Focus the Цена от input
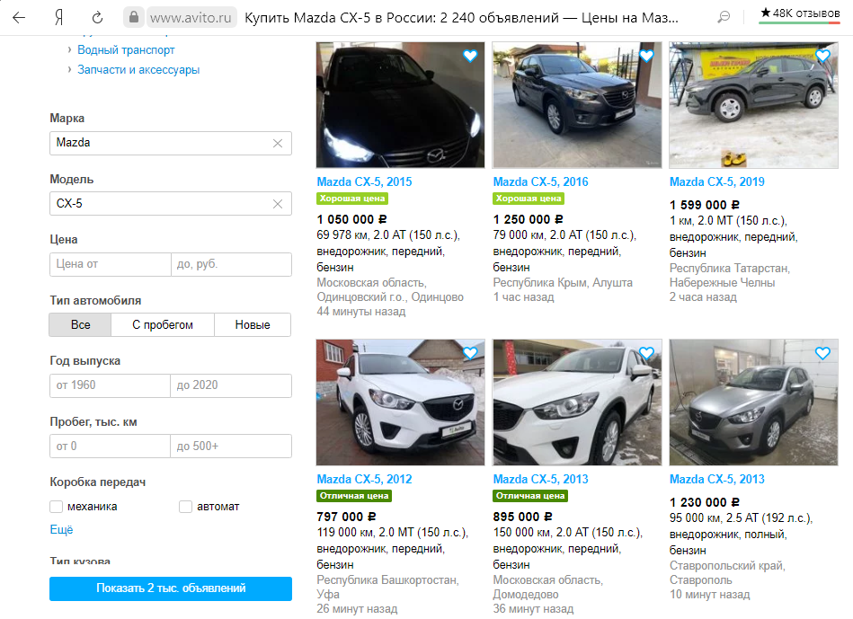Image resolution: width=853 pixels, height=619 pixels. click(x=110, y=264)
